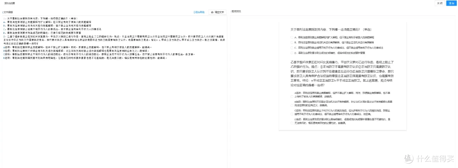This screenshot has height=168, width=458.
Task: Click the 关闭 button at top right
Action: [x=440, y=3]
